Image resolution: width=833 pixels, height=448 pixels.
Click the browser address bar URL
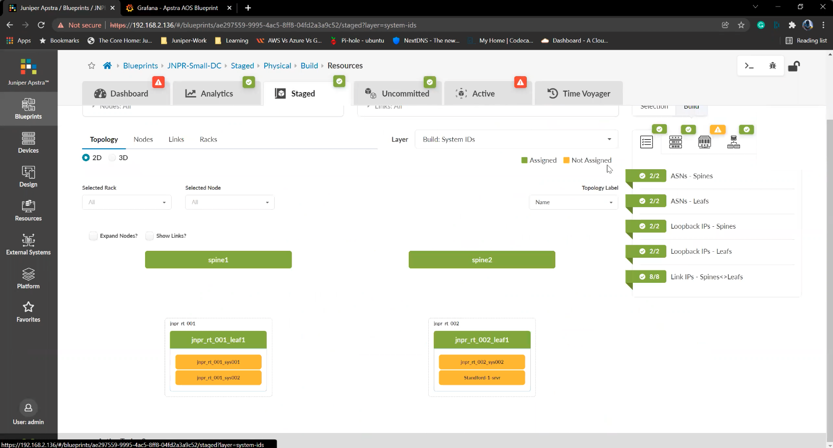point(263,25)
